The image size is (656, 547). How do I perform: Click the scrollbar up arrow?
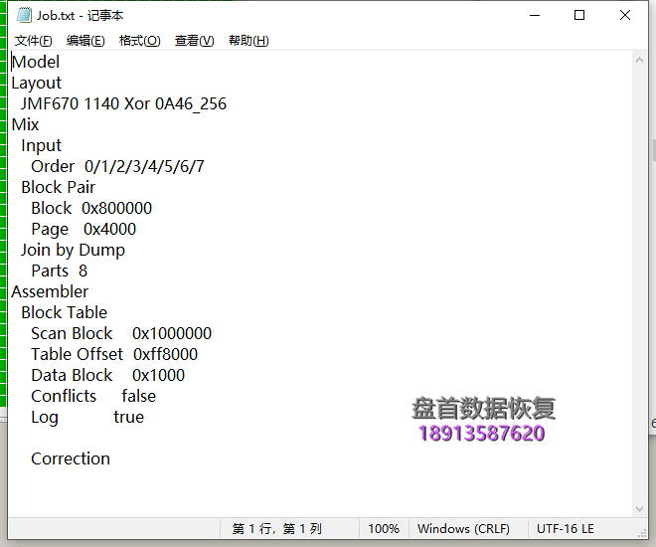pos(639,61)
